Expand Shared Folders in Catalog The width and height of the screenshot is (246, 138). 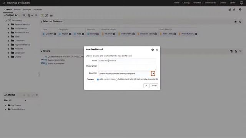pos(5,110)
